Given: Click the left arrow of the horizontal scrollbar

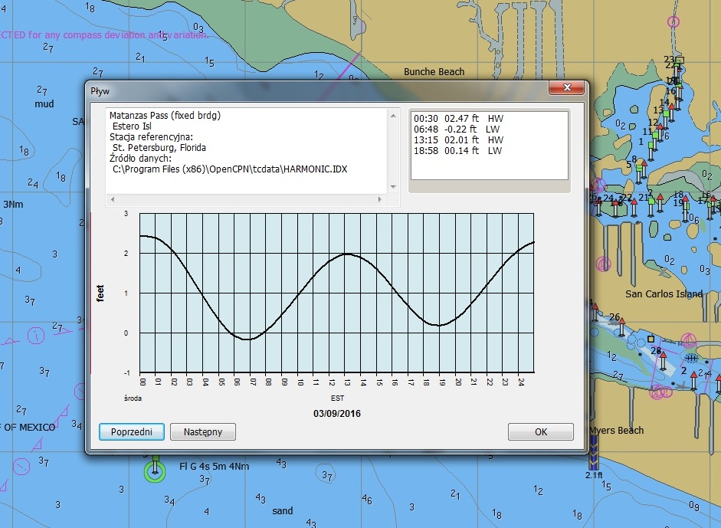Looking at the screenshot, I should 112,199.
